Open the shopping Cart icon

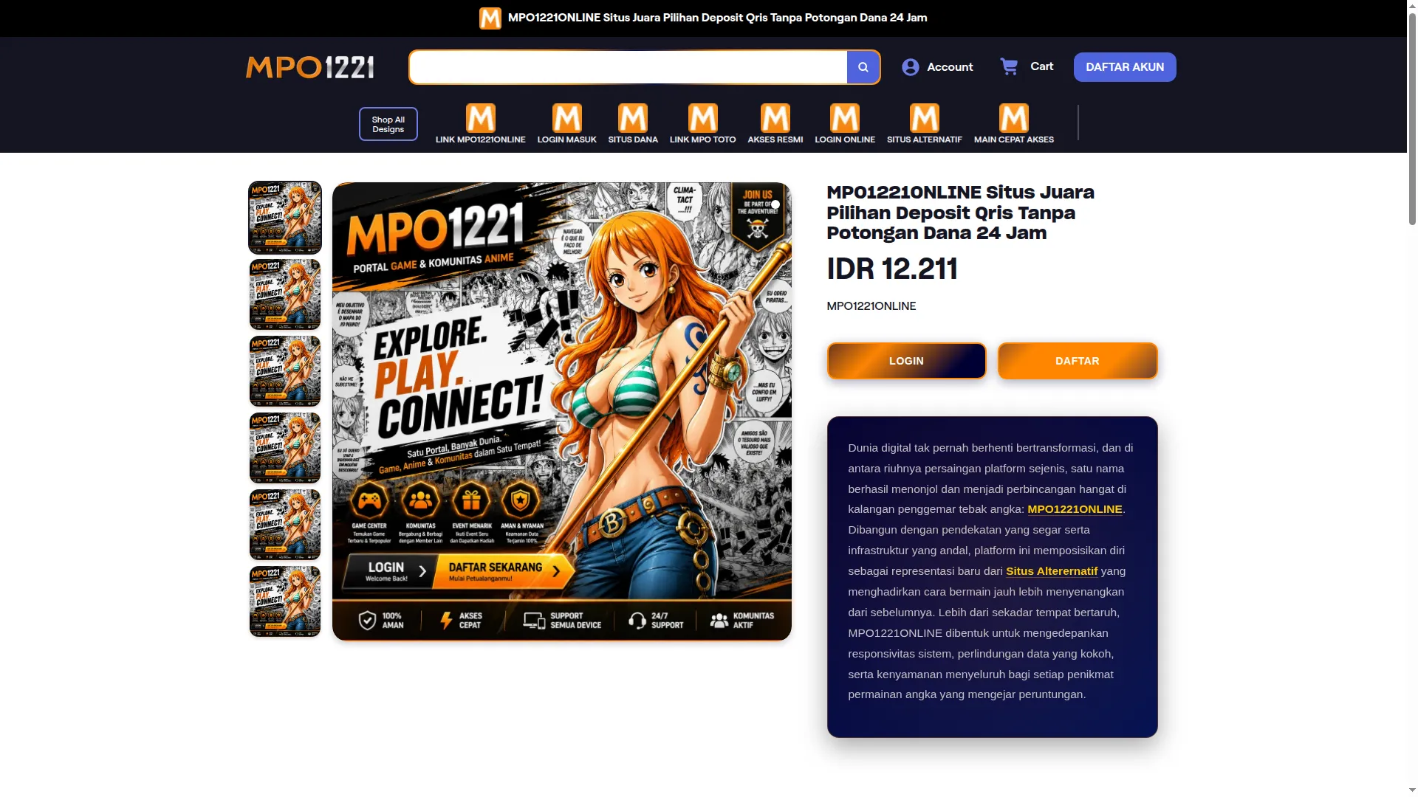pos(1009,66)
